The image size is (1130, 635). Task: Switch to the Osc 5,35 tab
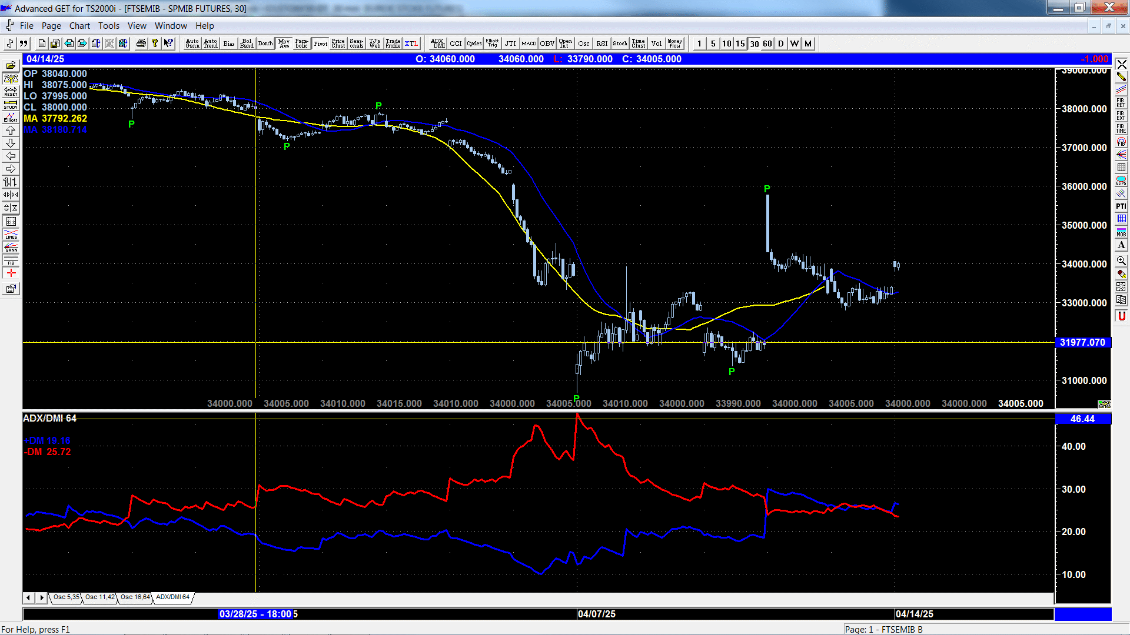click(x=66, y=597)
